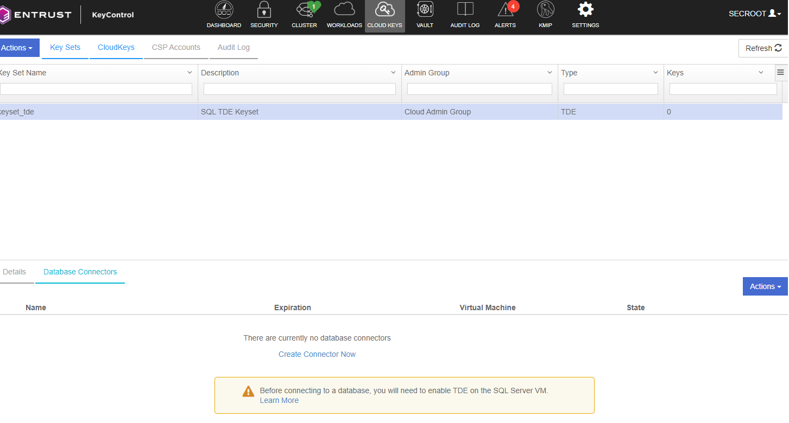Open the Database Connectors Actions dropdown

click(765, 286)
